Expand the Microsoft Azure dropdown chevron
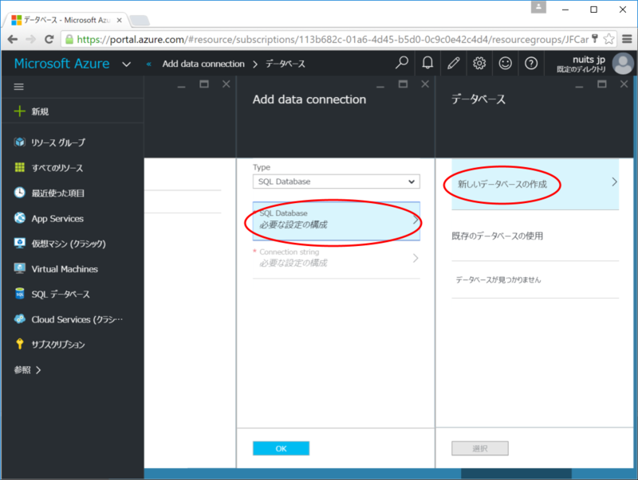The image size is (638, 480). (127, 64)
